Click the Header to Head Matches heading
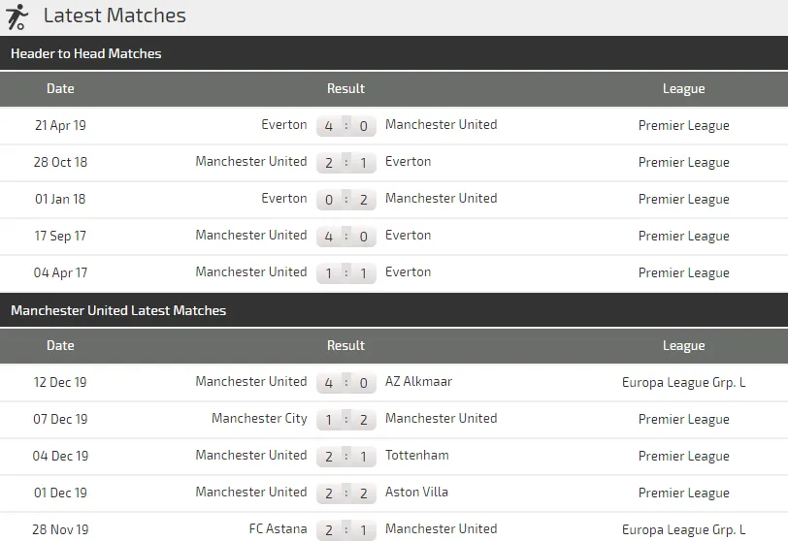The height and width of the screenshot is (541, 788). (86, 54)
